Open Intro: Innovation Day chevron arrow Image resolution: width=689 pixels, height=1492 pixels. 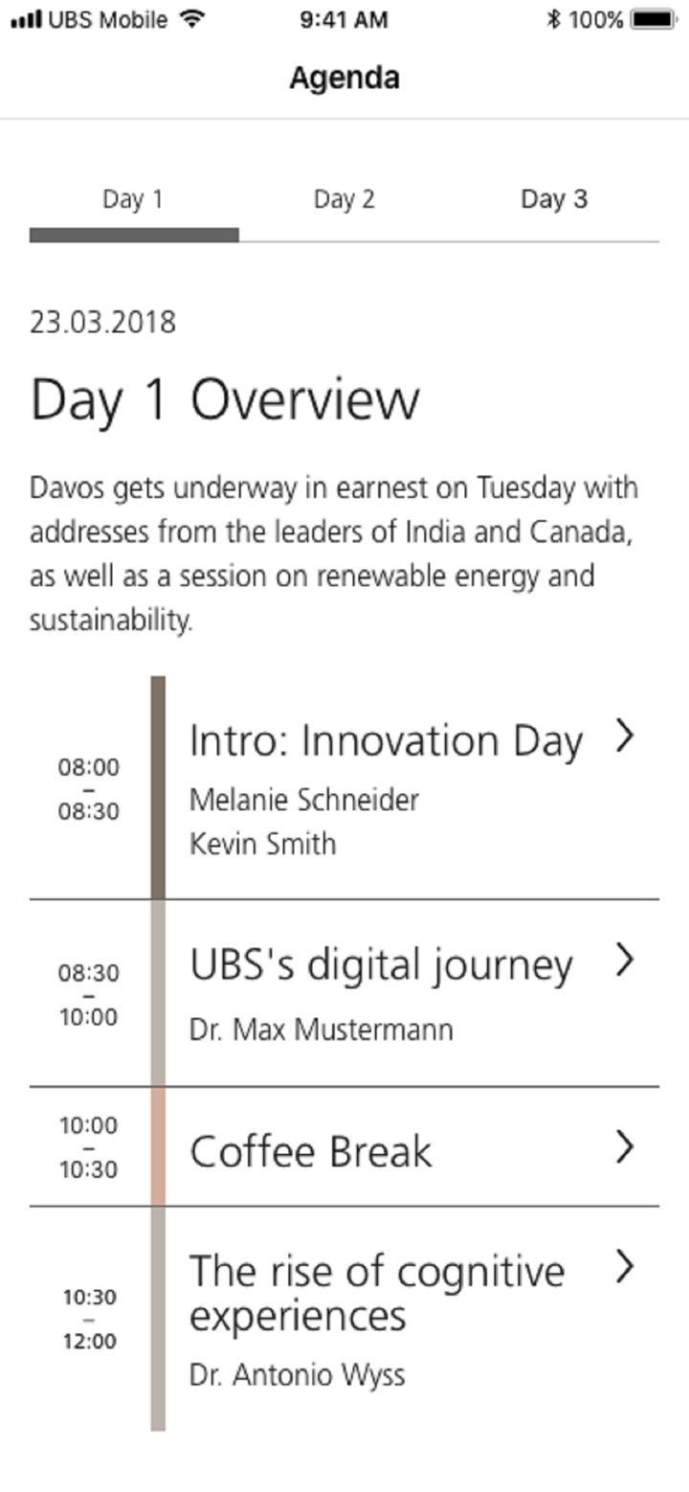click(625, 736)
